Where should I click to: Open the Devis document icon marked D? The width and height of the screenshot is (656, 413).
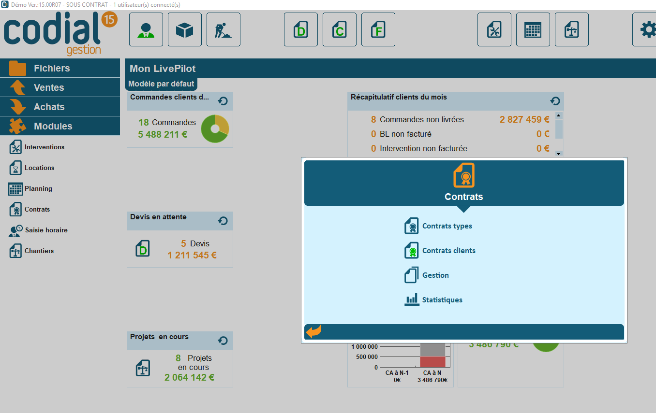pos(300,29)
